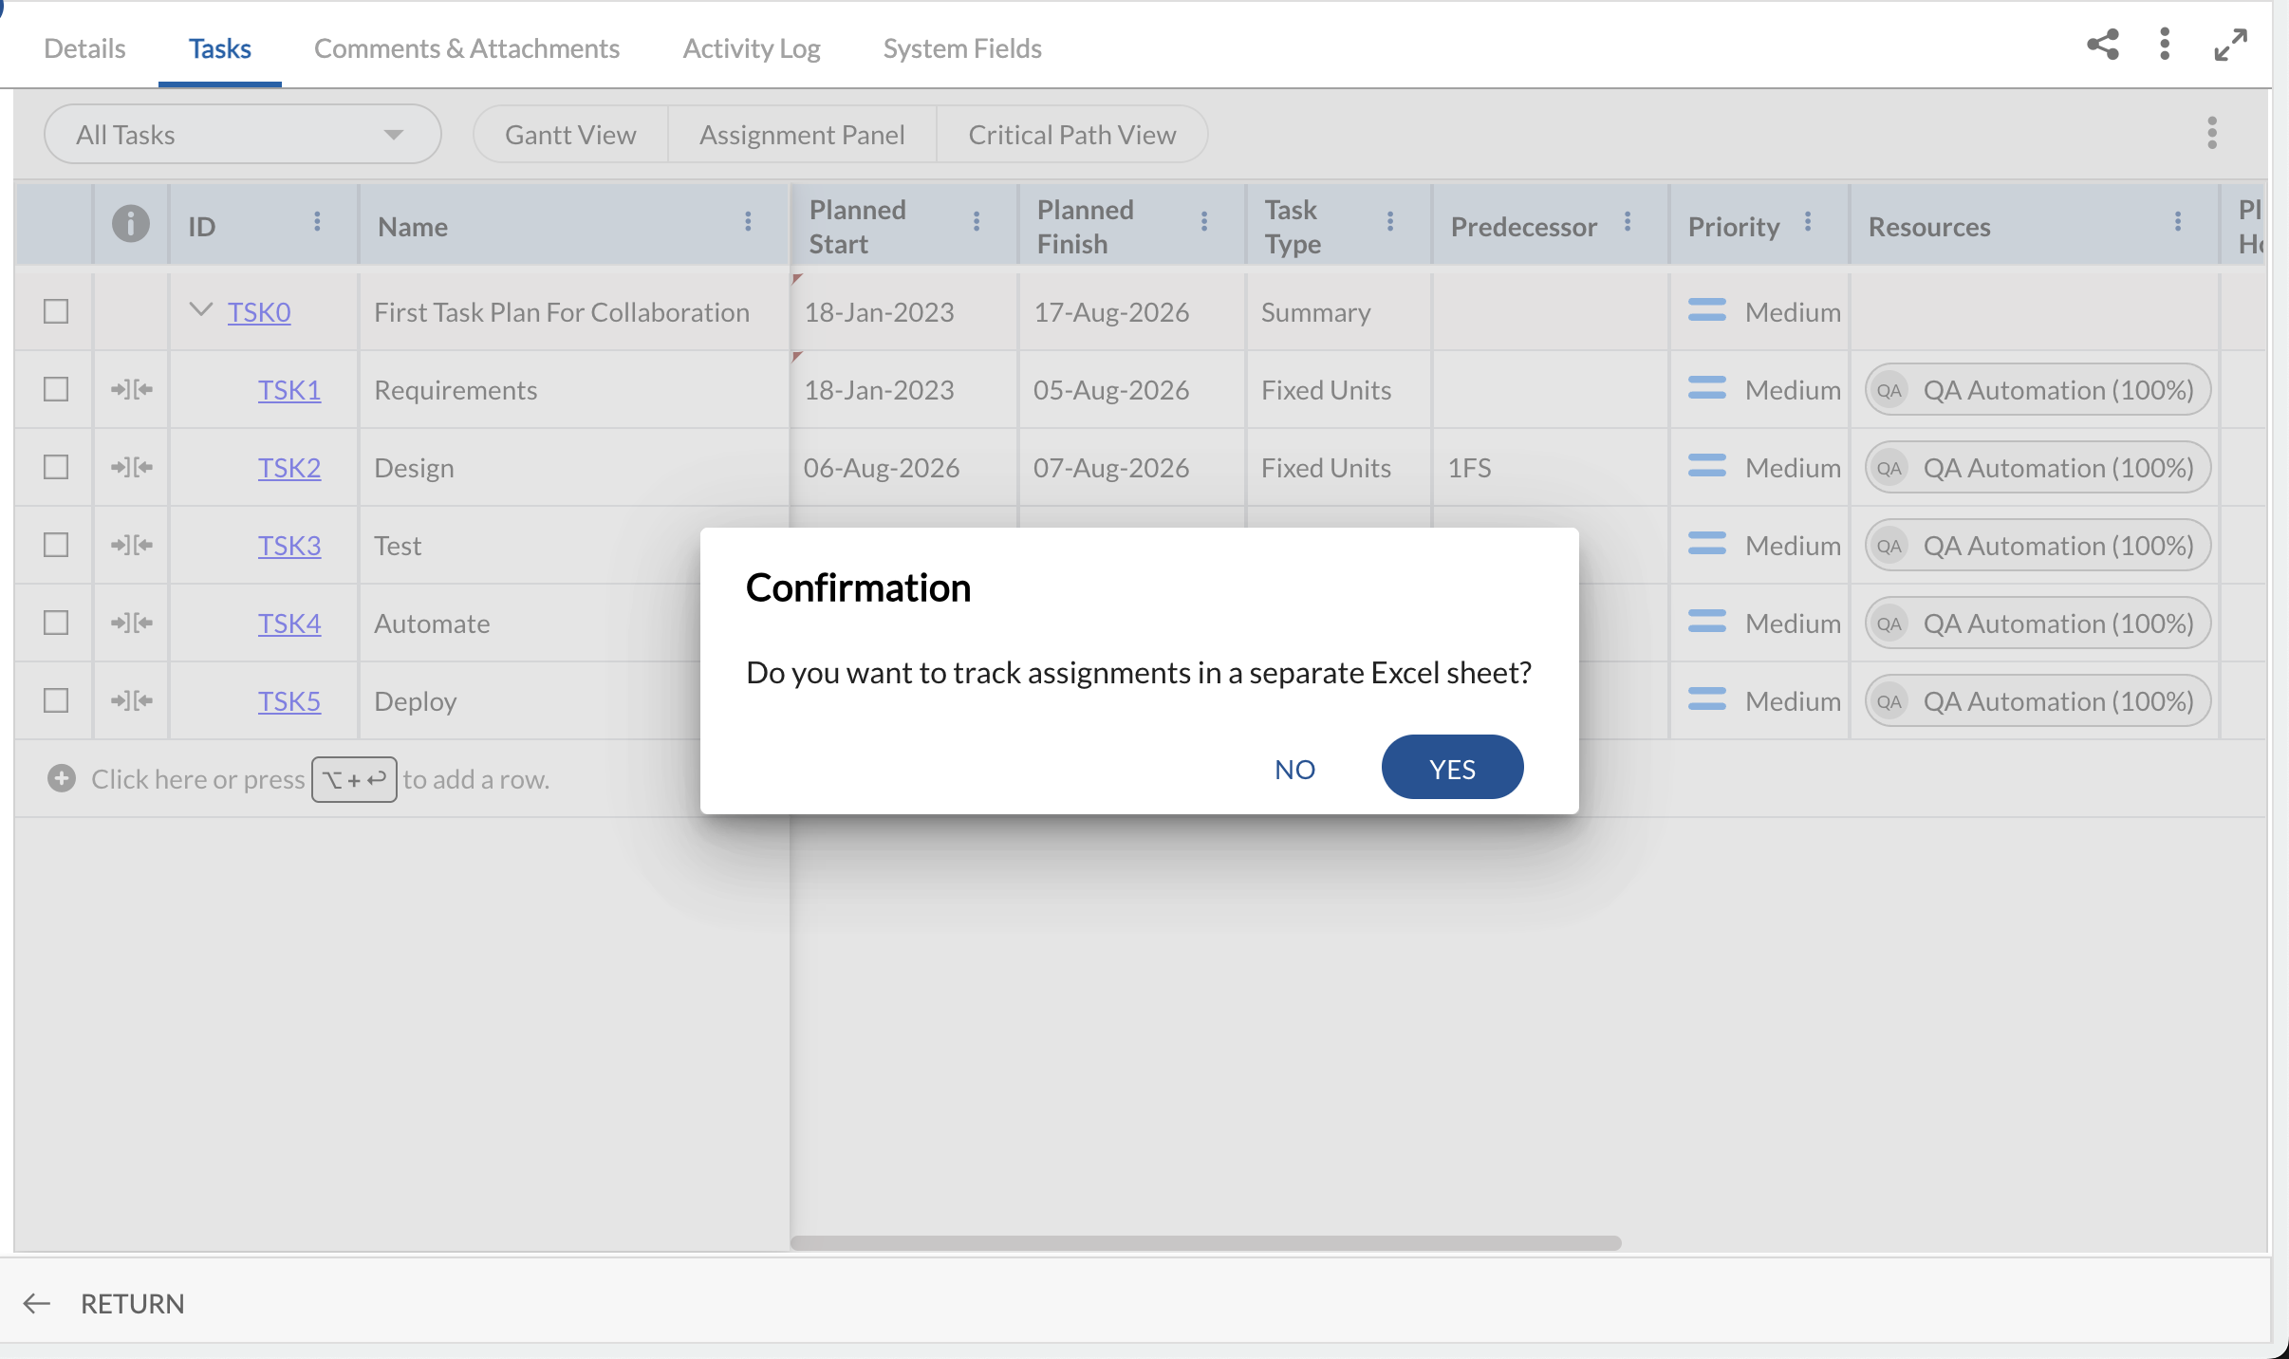
Task: Select the Tasks tab
Action: tap(219, 48)
